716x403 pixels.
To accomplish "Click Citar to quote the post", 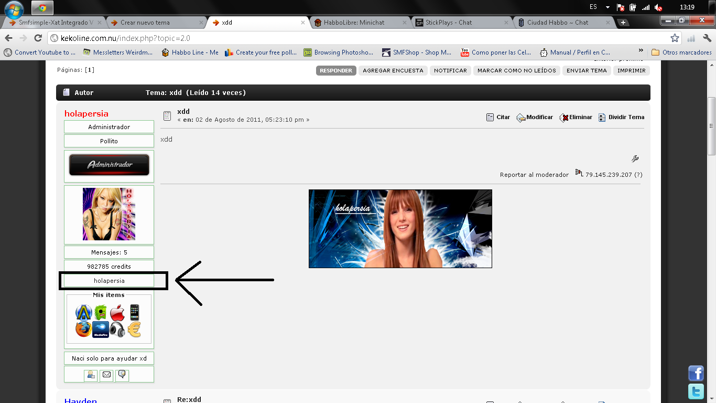I will 498,118.
